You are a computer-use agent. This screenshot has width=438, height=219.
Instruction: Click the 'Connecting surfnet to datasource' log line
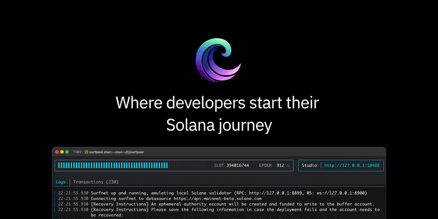point(160,198)
